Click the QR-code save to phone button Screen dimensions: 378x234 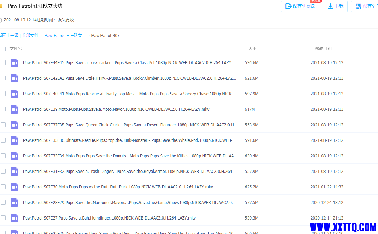(365, 6)
